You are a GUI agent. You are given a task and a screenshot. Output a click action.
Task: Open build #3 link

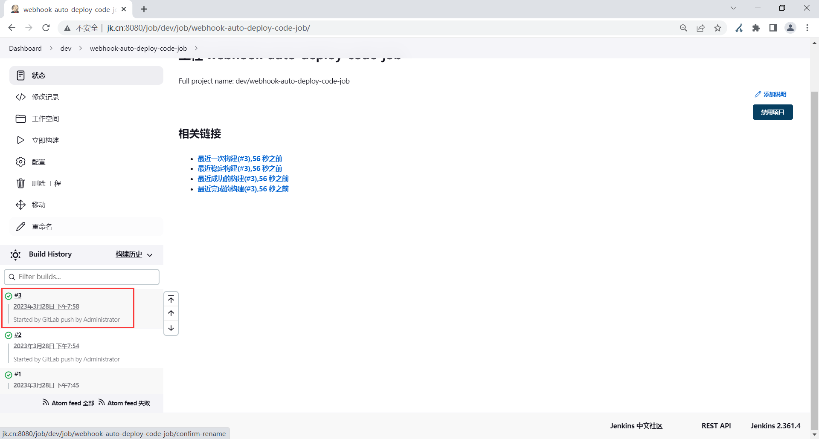click(x=18, y=295)
